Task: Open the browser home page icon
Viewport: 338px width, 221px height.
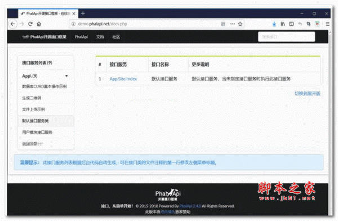Action: 39,24
